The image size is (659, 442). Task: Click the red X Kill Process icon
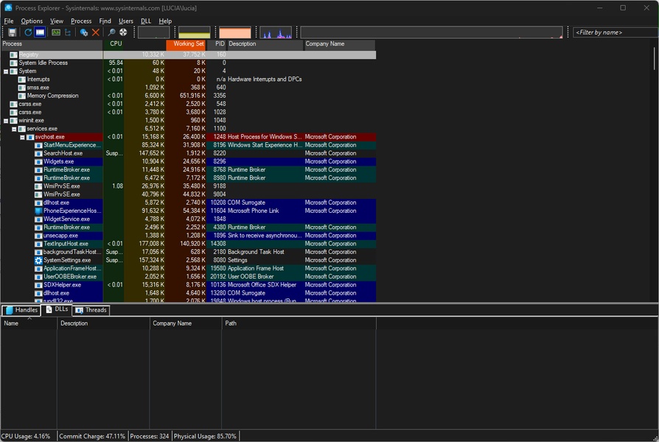click(96, 32)
